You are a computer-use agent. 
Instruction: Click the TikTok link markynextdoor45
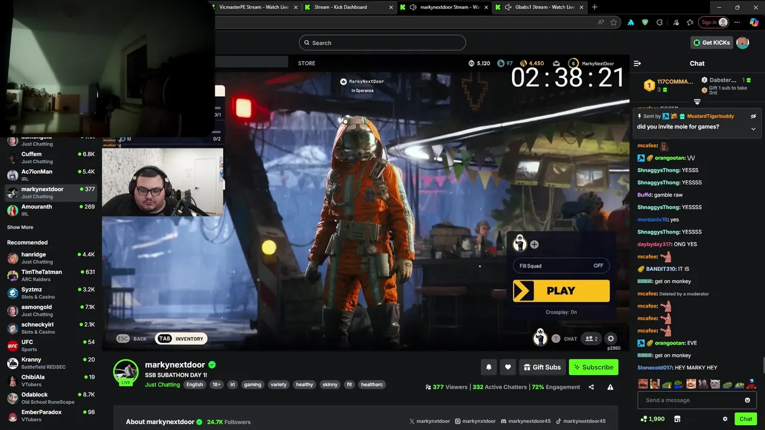coord(581,421)
